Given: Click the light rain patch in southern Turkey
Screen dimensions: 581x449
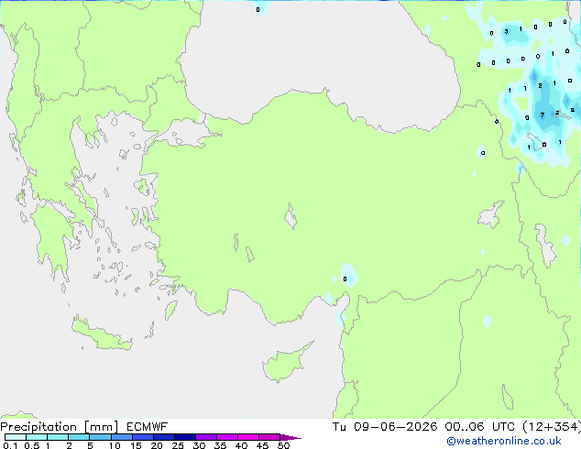Looking at the screenshot, I should [348, 276].
